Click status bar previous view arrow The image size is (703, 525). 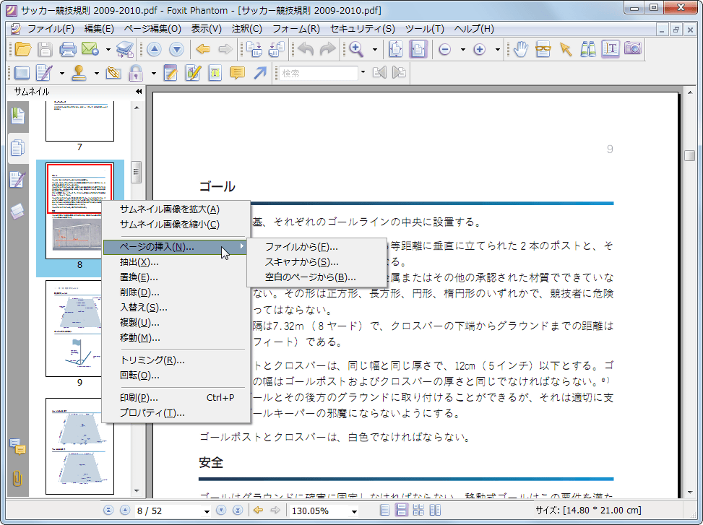(x=258, y=510)
